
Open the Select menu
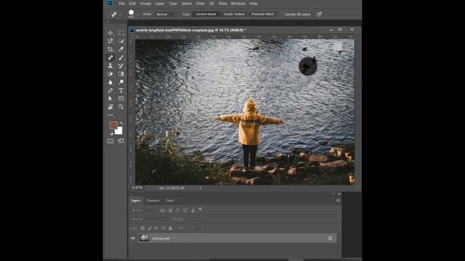point(187,4)
